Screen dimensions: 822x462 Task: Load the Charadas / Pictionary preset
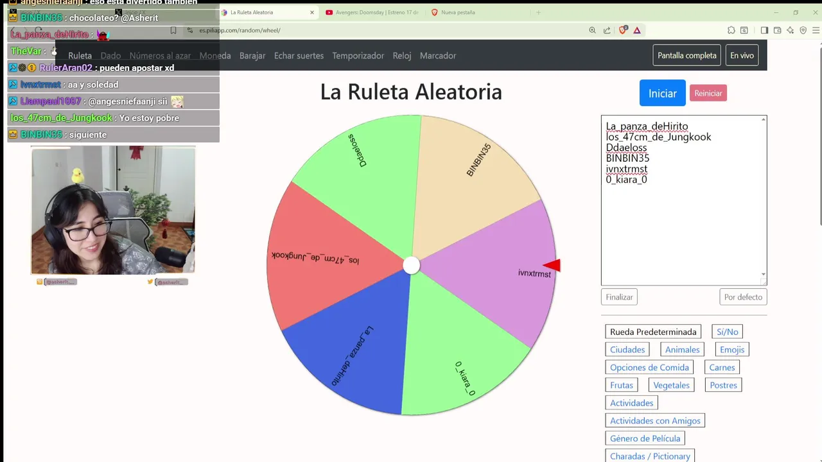pos(650,456)
